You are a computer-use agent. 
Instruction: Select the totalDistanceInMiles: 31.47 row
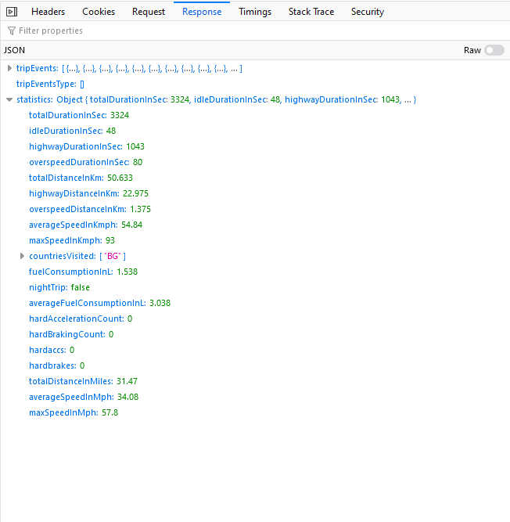(255, 381)
